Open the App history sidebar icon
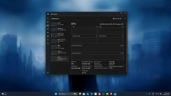The width and height of the screenshot is (171, 96). point(48,29)
